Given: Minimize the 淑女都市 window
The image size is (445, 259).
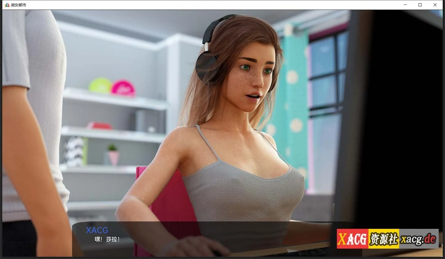Looking at the screenshot, I should 405,5.
